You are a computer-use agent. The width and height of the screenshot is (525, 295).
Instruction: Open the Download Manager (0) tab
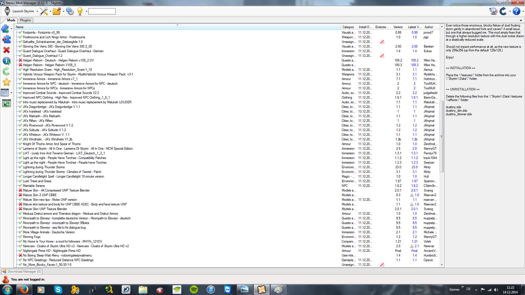click(x=22, y=272)
